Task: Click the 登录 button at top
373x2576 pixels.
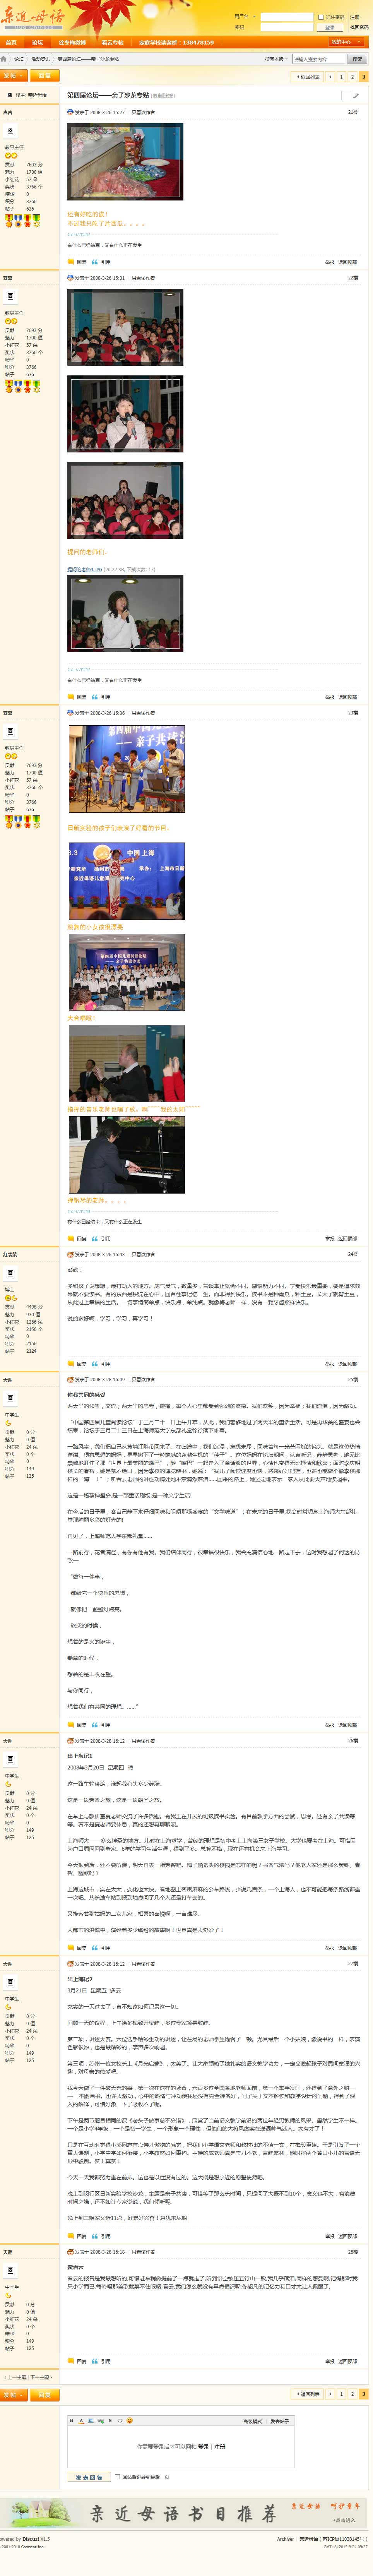Action: click(x=330, y=27)
